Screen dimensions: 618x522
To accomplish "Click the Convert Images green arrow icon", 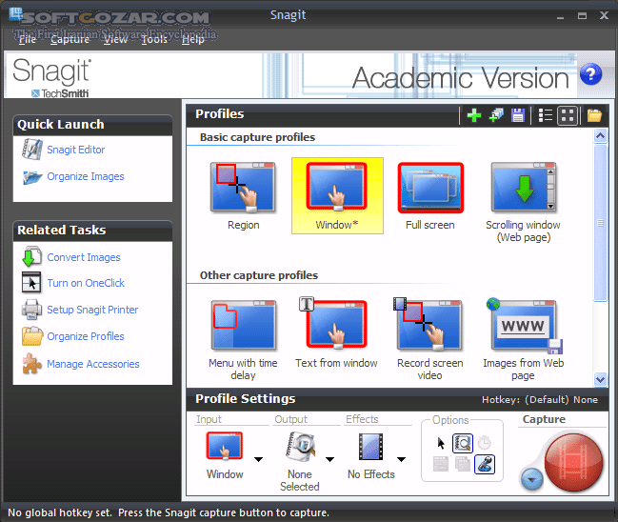I will 31,256.
